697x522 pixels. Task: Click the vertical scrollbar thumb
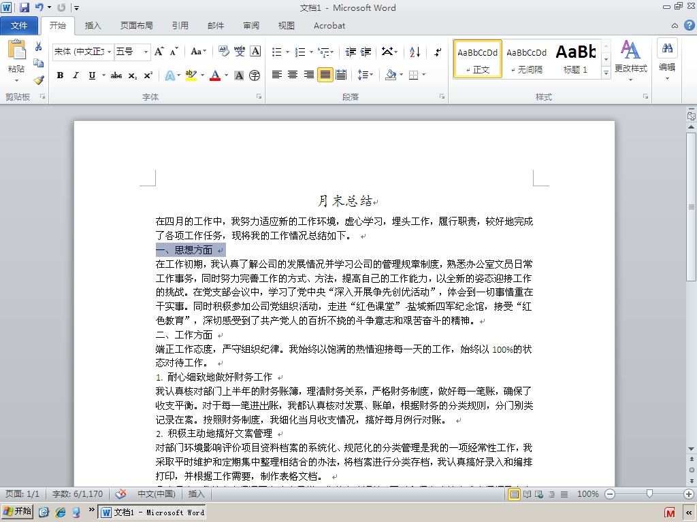click(x=692, y=207)
